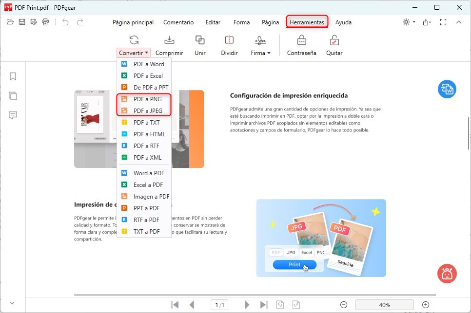Open a file with the folder icon
Viewport: 471px width, 313px height.
click(10, 22)
